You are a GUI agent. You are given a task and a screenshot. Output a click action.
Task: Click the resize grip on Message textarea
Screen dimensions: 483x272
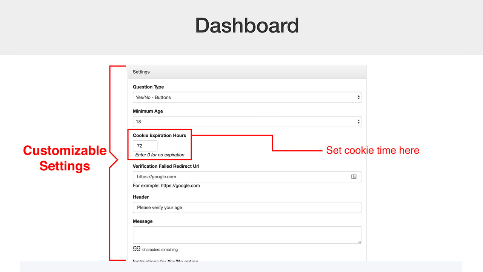[358, 241]
